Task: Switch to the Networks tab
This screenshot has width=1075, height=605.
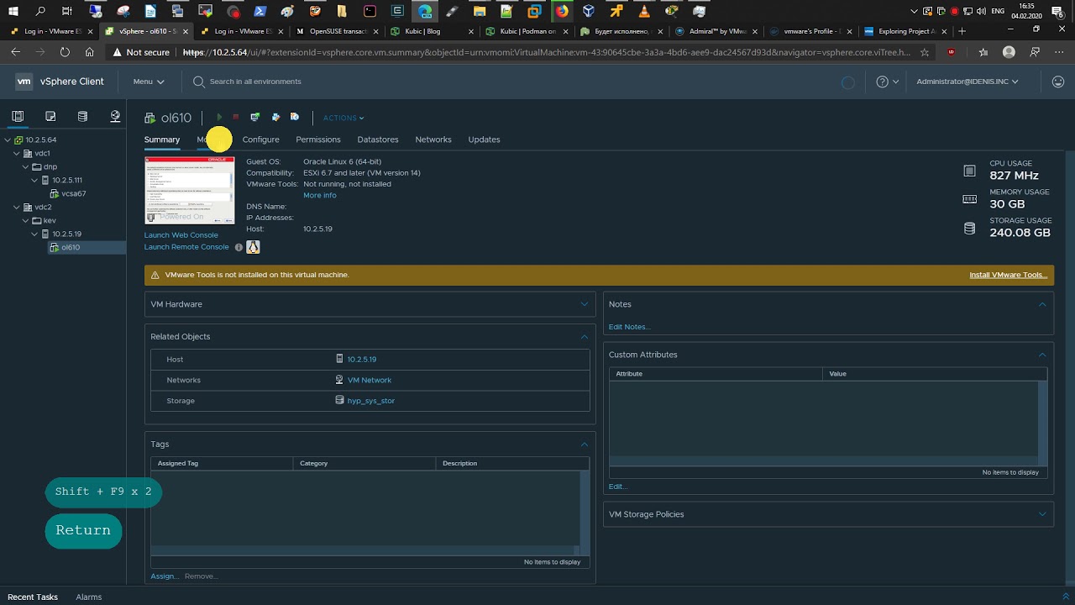Action: (x=433, y=139)
